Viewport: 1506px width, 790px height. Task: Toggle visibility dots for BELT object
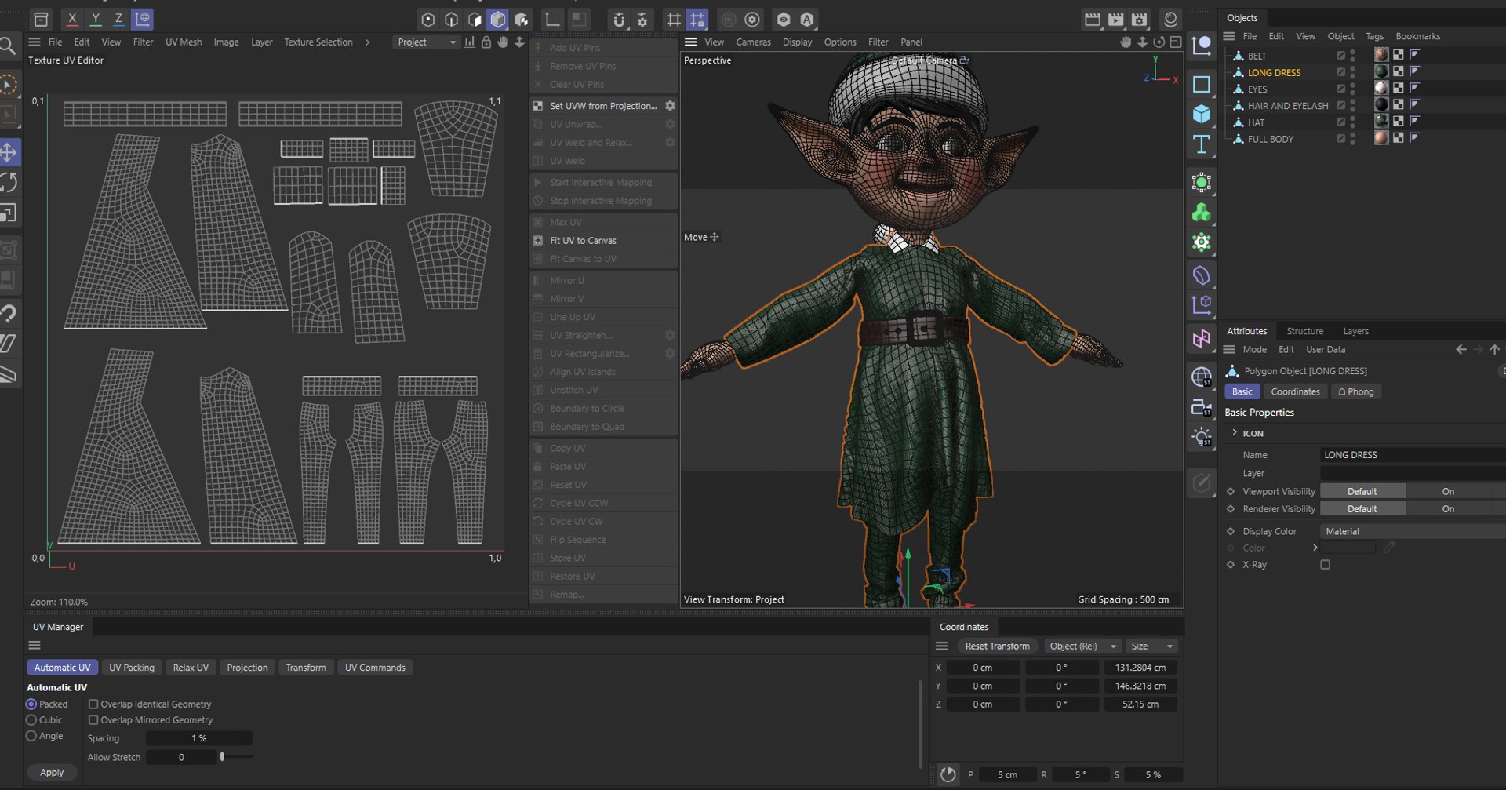[1353, 56]
